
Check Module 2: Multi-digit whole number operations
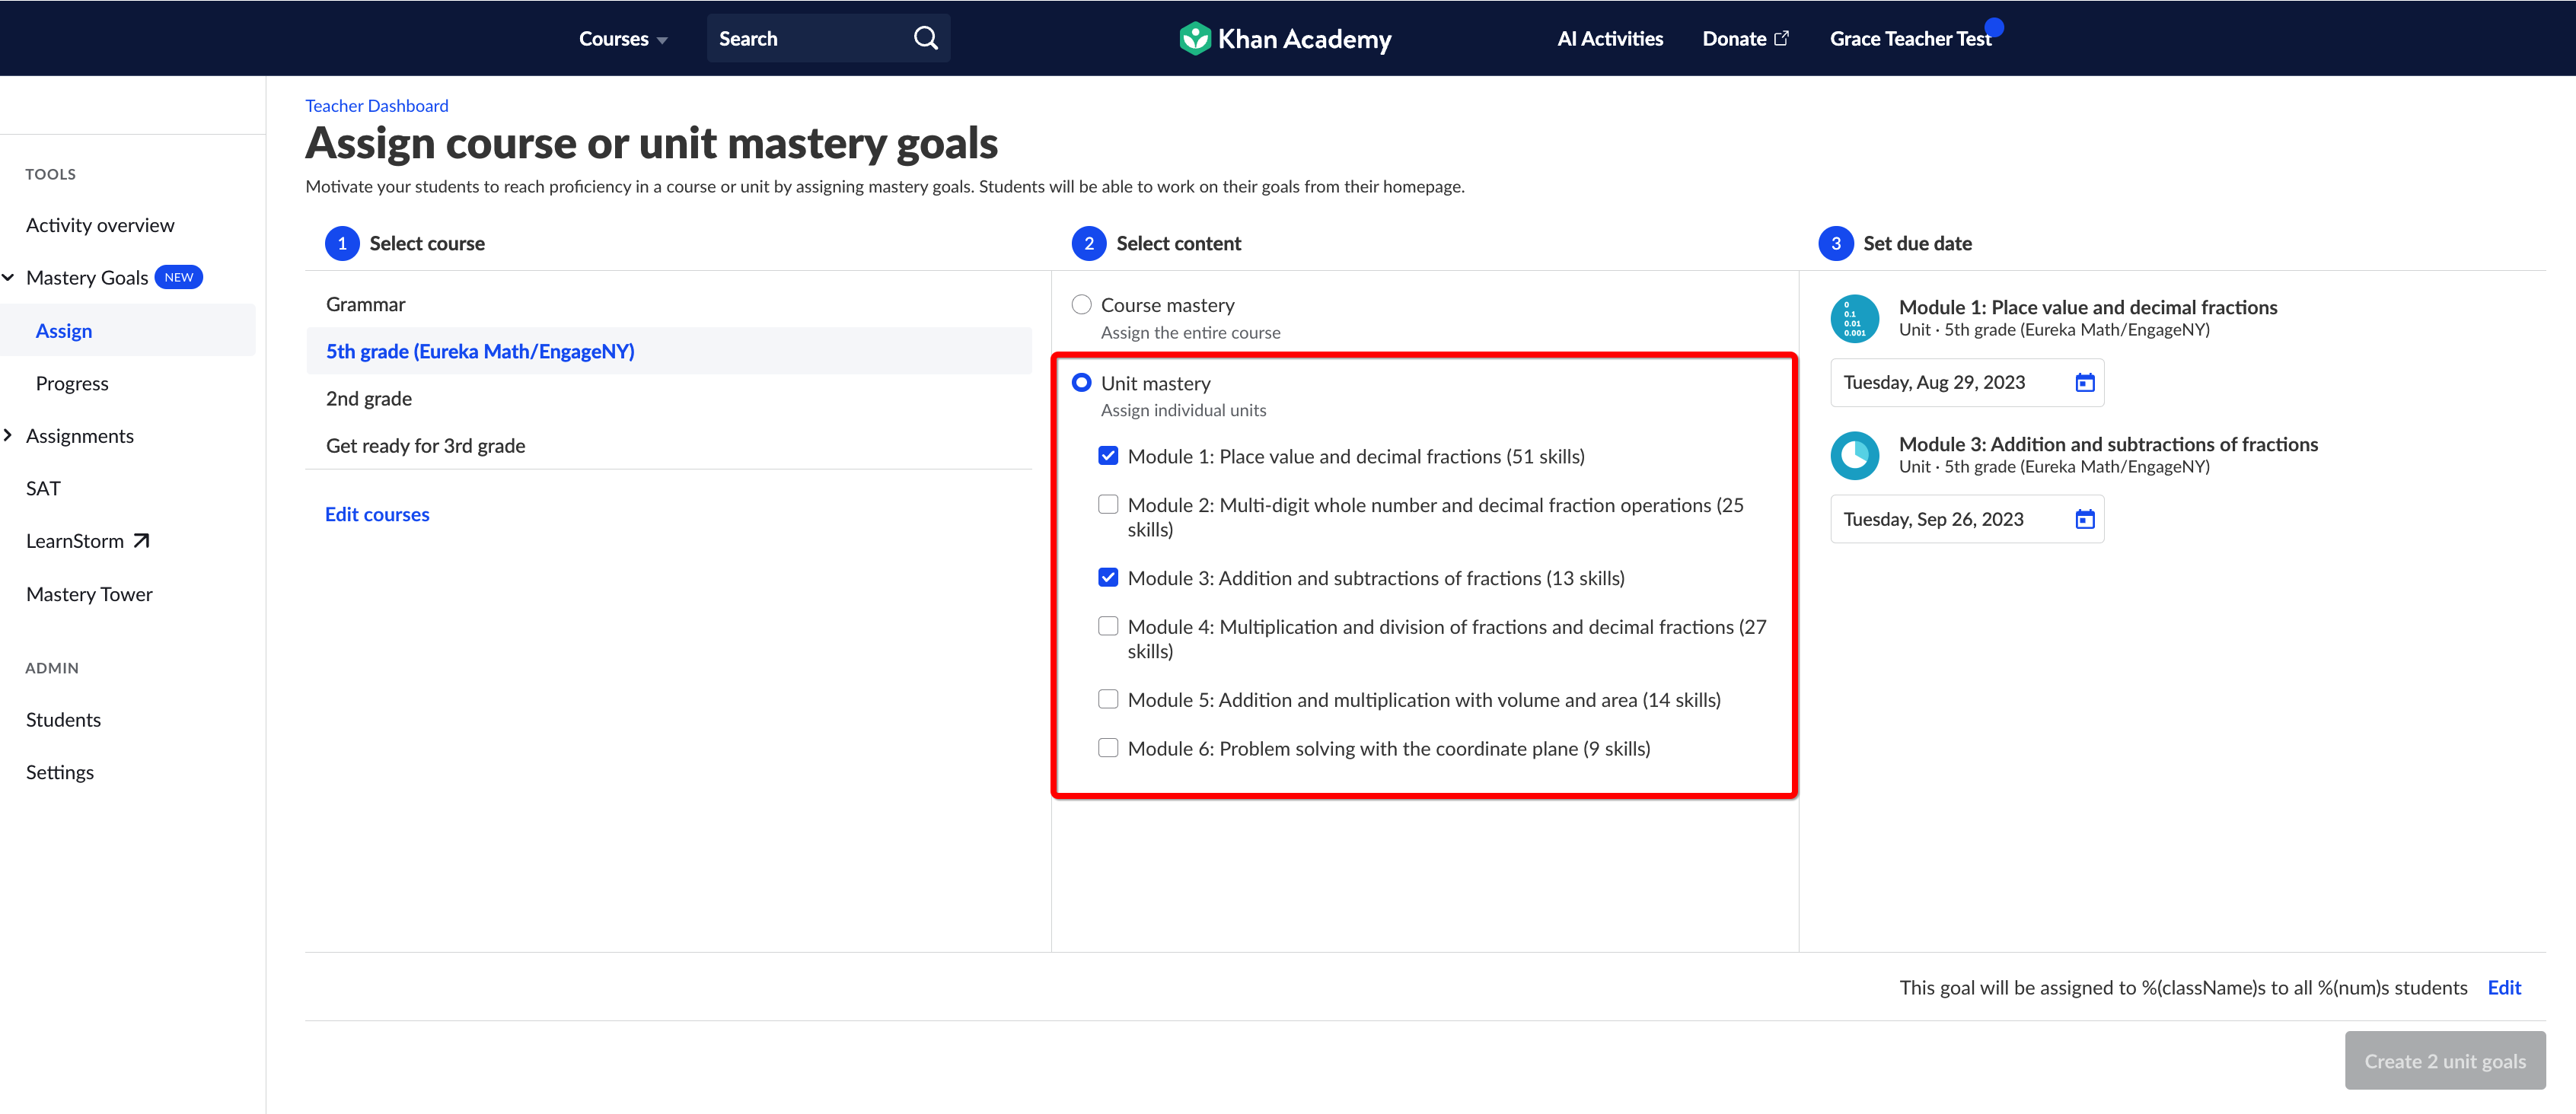pos(1108,505)
